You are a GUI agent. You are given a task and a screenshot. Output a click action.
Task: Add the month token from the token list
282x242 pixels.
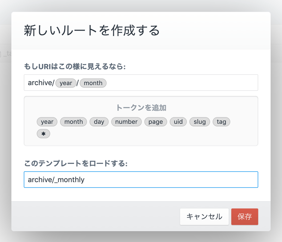click(x=73, y=122)
